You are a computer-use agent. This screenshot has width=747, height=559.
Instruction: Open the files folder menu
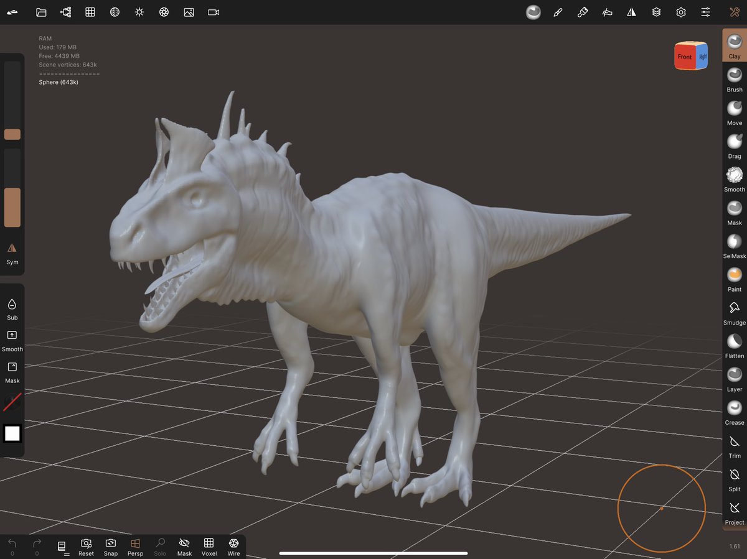pos(41,12)
